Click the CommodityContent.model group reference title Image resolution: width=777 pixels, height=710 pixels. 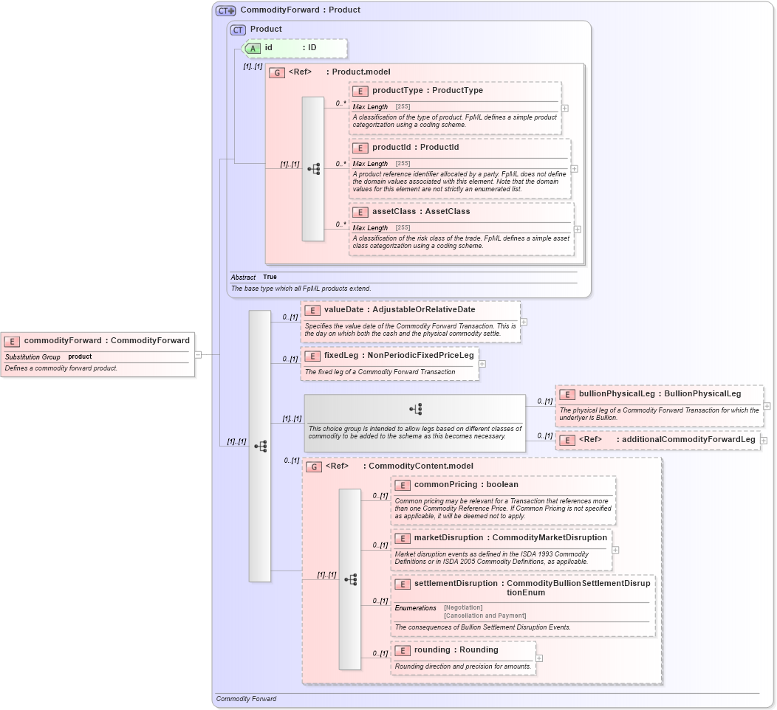tap(421, 466)
